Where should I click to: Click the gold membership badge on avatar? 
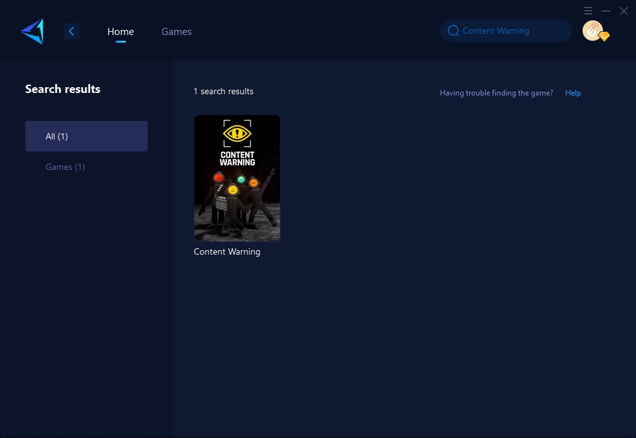click(x=604, y=36)
